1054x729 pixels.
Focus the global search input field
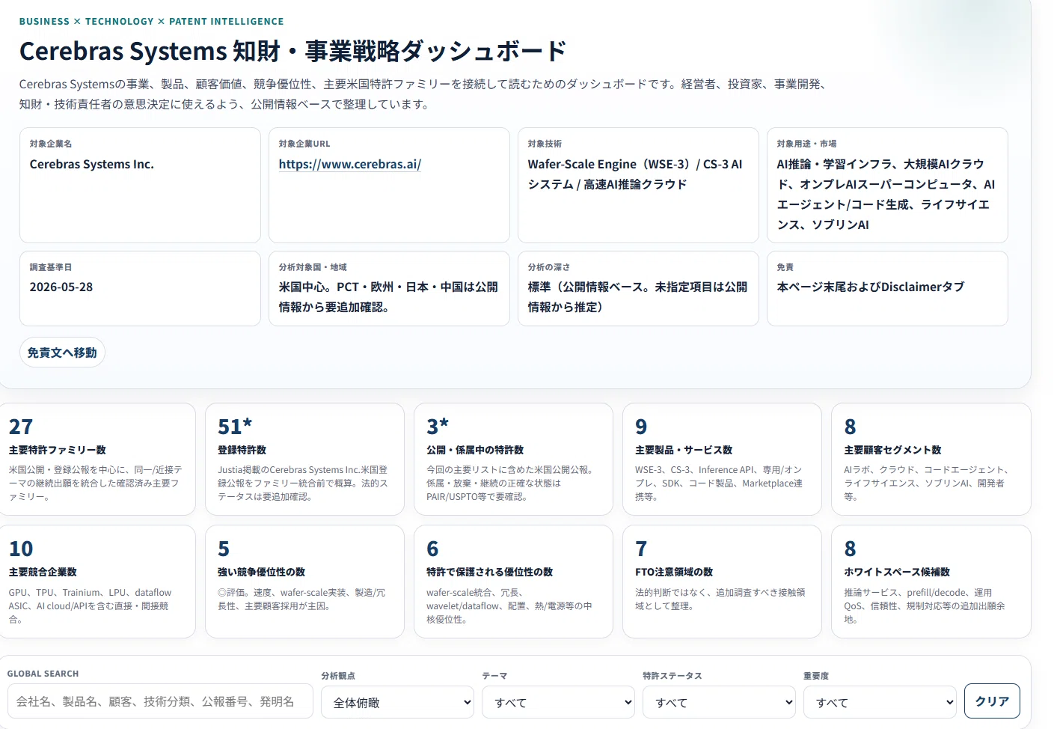point(160,701)
